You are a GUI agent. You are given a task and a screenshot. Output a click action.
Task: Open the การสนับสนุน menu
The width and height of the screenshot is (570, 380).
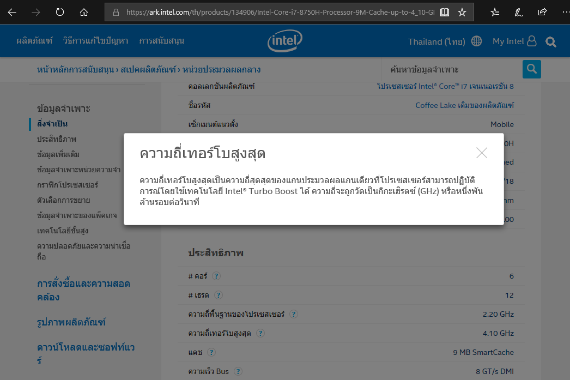point(162,41)
